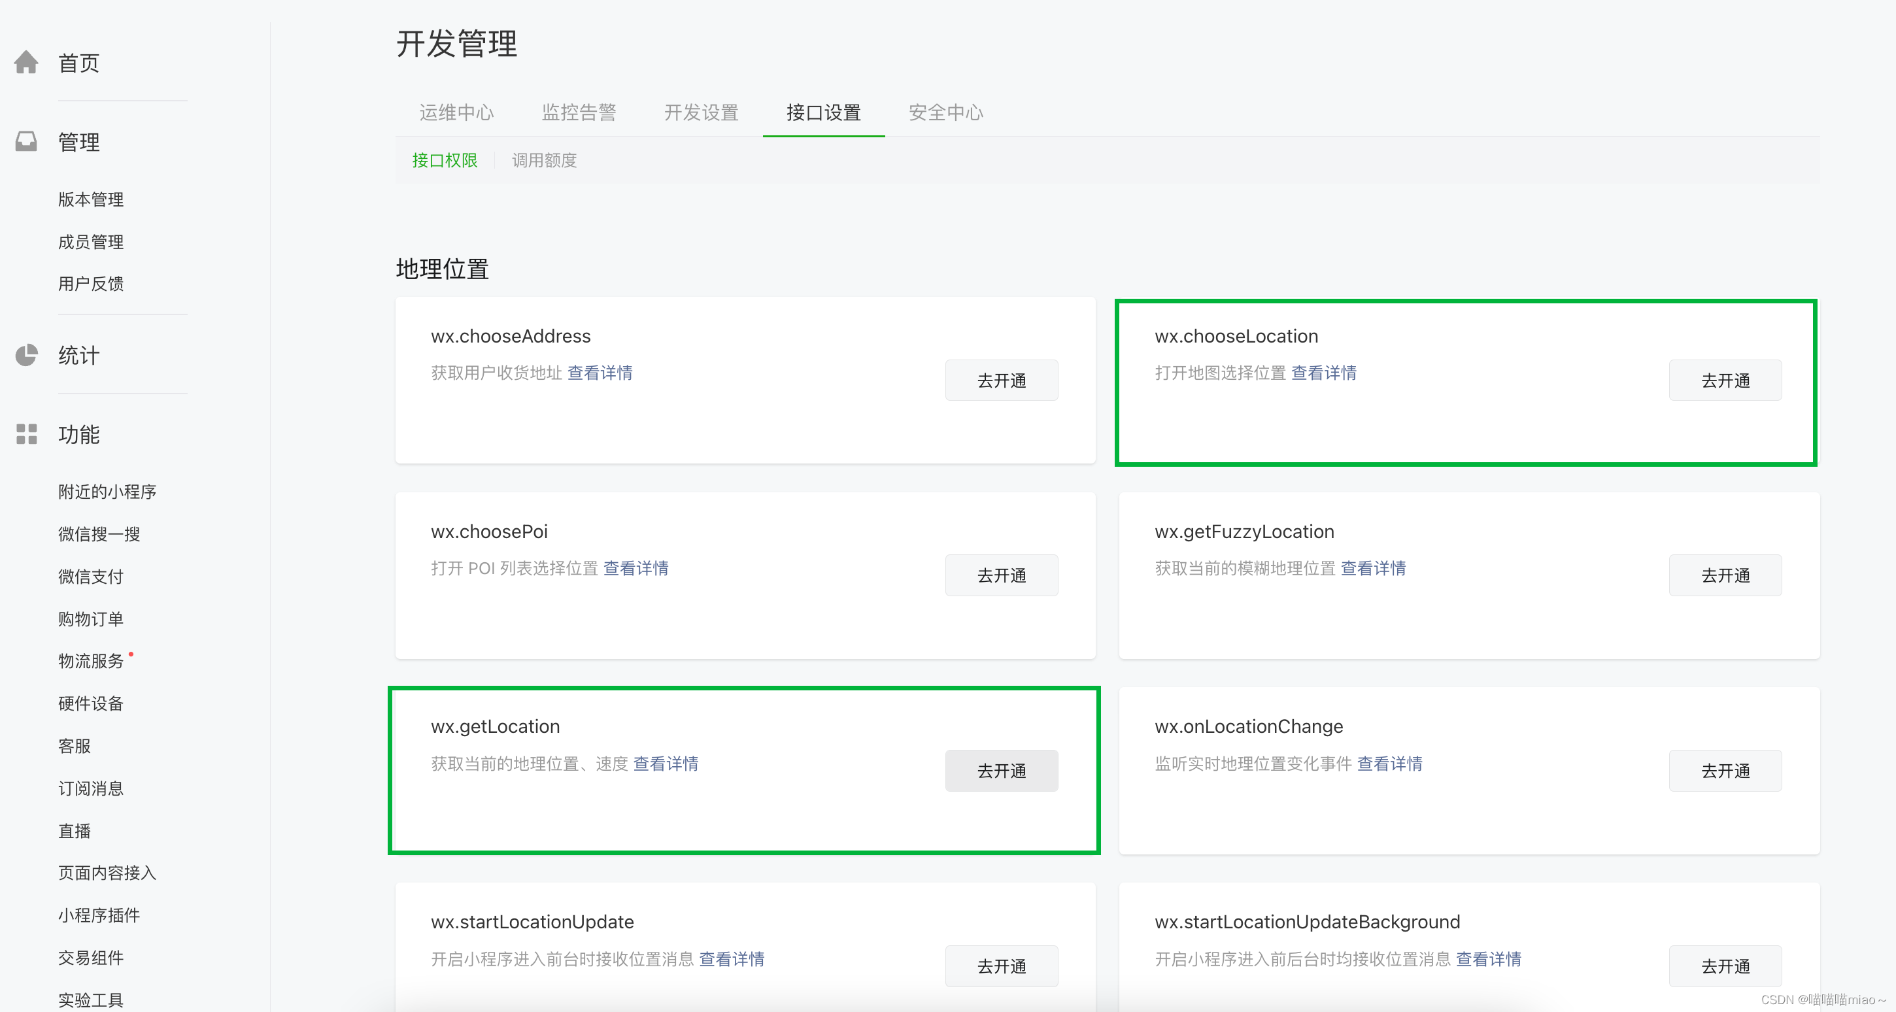The width and height of the screenshot is (1896, 1012).
Task: Switch to the 安全中心 tab
Action: (x=945, y=112)
